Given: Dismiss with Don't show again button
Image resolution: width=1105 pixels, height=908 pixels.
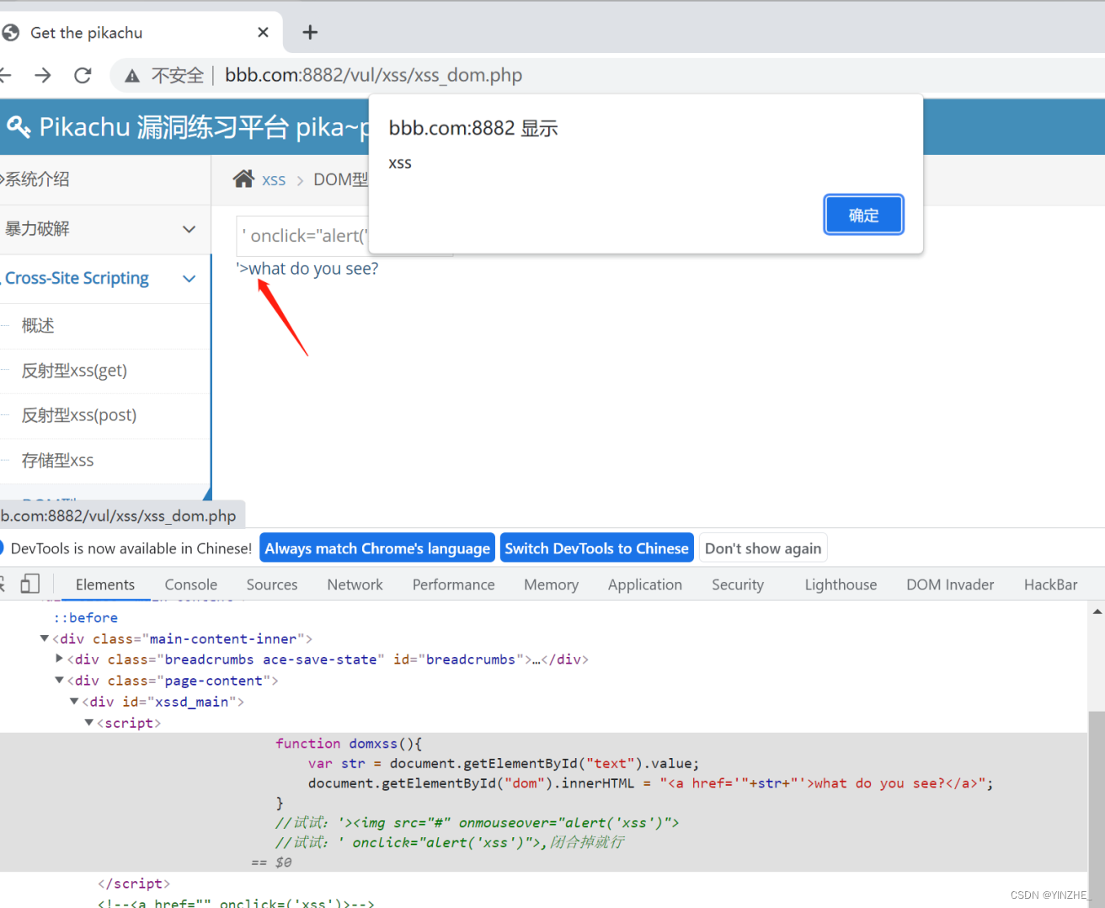Looking at the screenshot, I should (x=763, y=548).
